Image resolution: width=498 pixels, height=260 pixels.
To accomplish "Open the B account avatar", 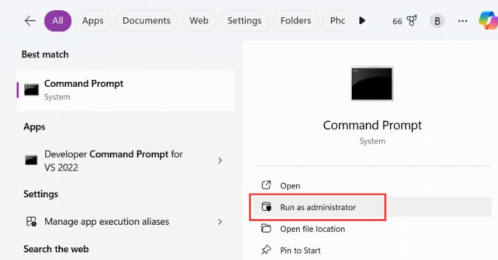I will 437,21.
